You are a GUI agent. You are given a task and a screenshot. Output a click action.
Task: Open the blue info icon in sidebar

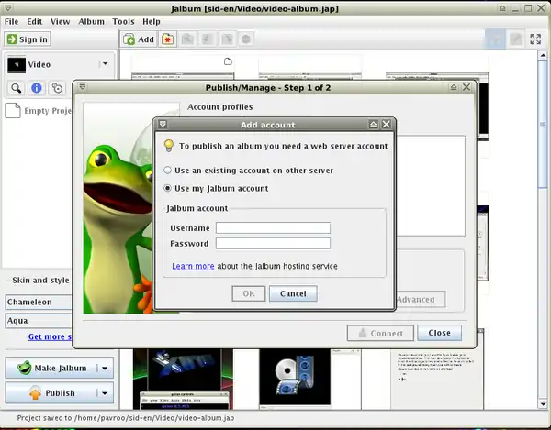[37, 88]
